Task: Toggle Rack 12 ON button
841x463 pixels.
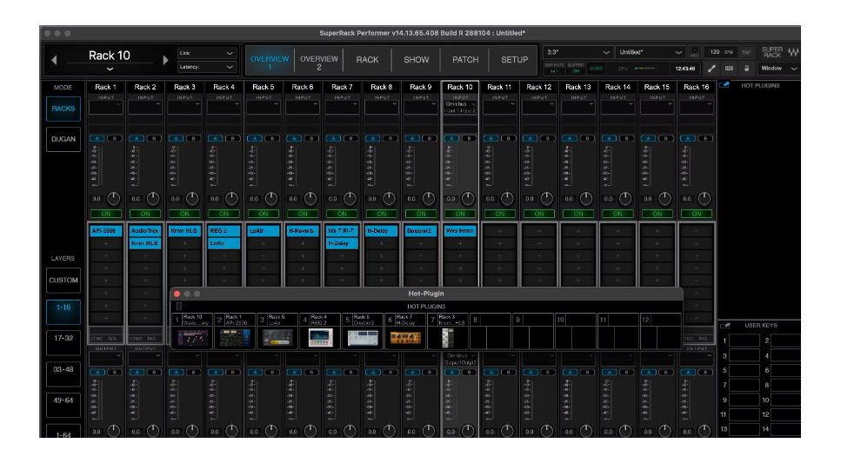Action: (x=539, y=214)
